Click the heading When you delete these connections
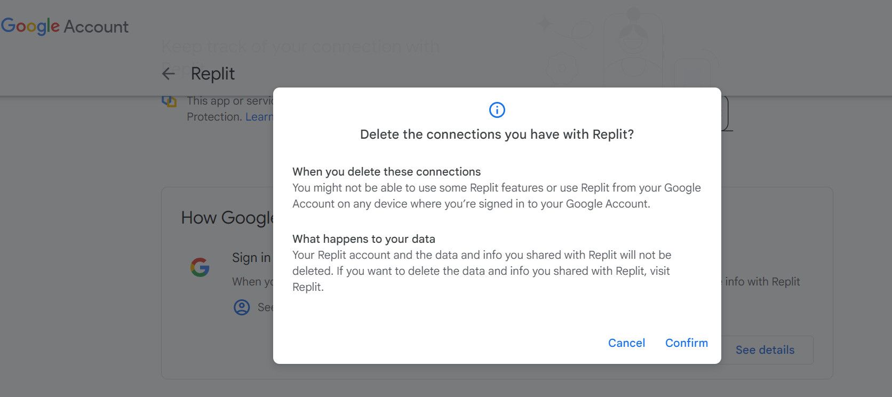Viewport: 892px width, 397px height. 386,171
